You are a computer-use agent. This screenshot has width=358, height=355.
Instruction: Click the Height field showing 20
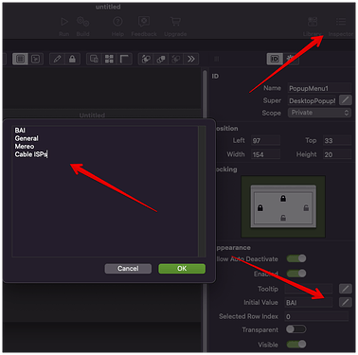point(337,154)
